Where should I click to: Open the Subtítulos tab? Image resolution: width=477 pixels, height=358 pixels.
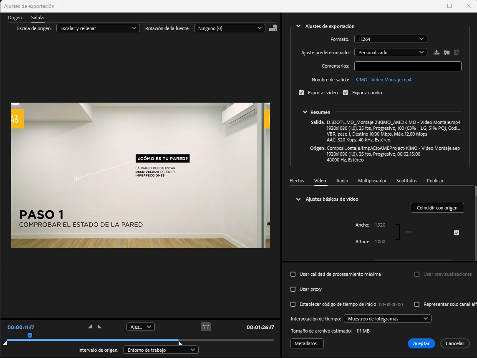coord(406,181)
